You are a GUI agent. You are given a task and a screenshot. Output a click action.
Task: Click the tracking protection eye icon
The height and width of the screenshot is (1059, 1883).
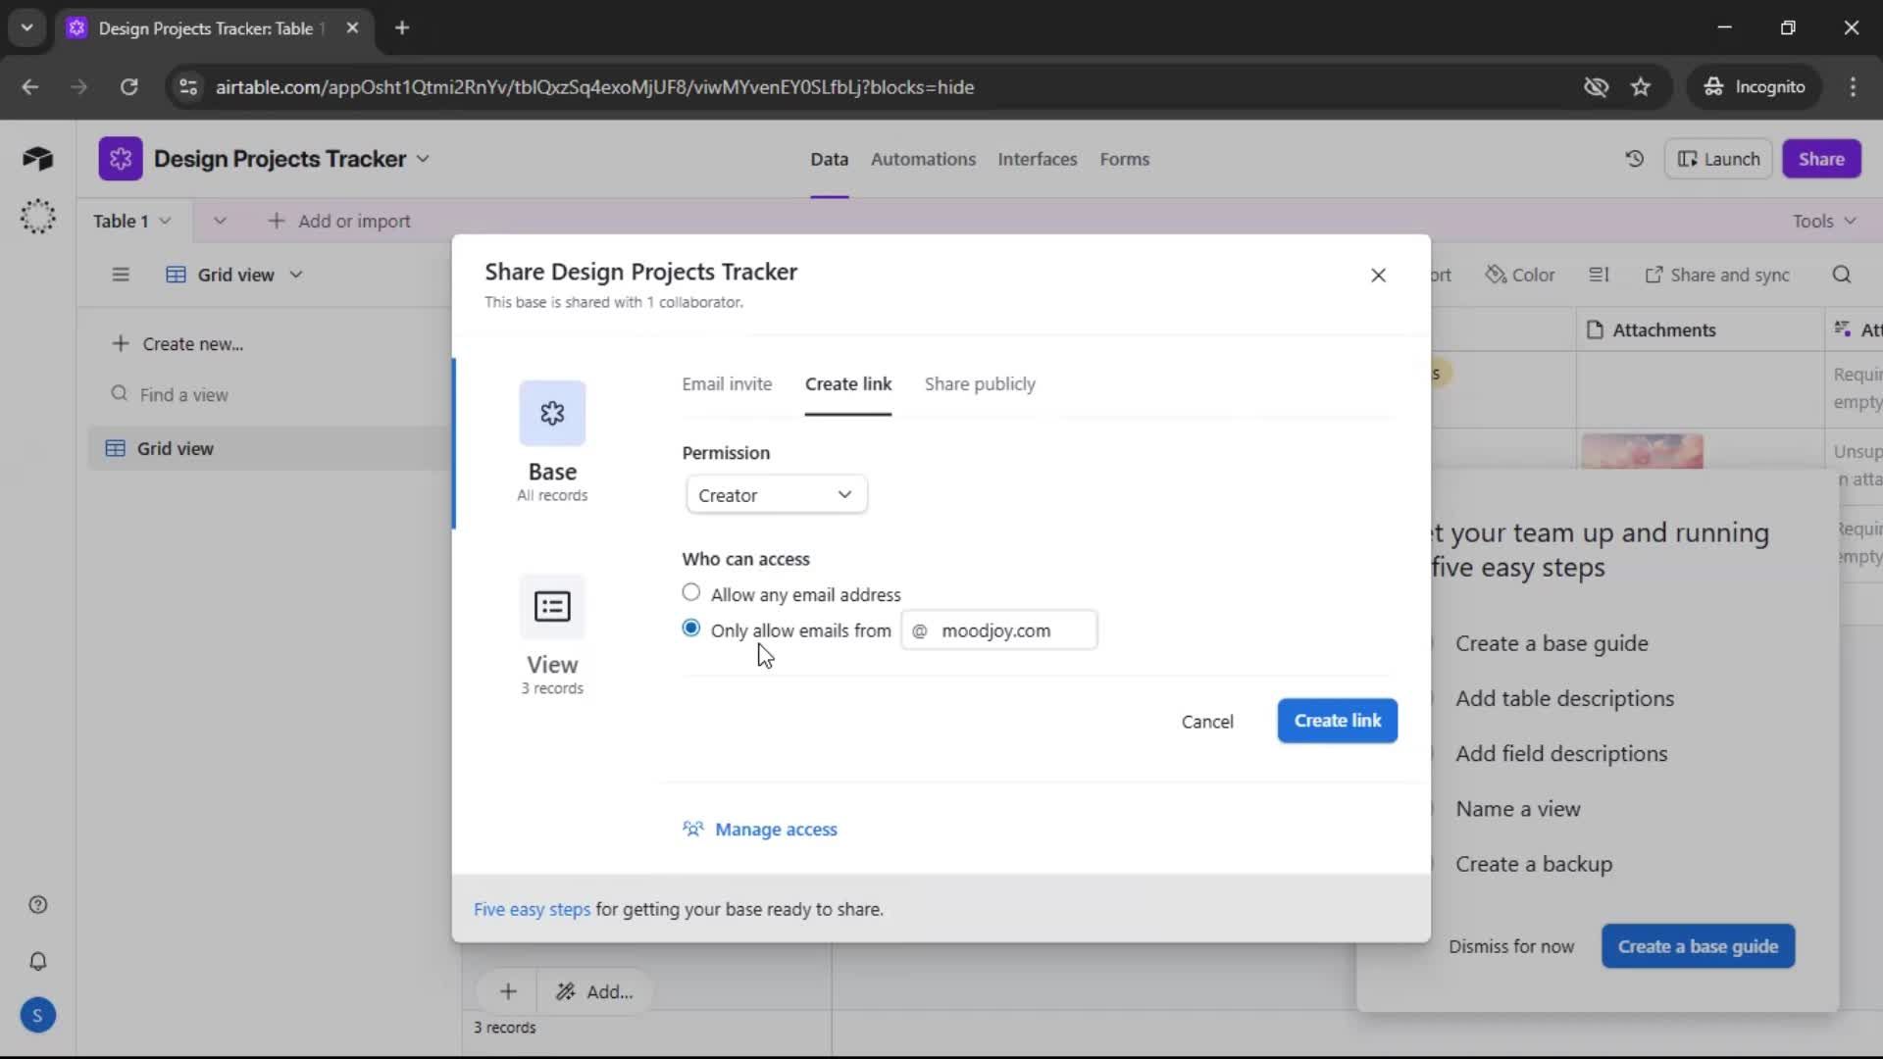click(1596, 87)
